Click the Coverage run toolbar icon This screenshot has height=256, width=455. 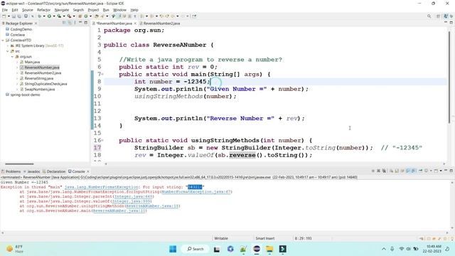pos(59,16)
